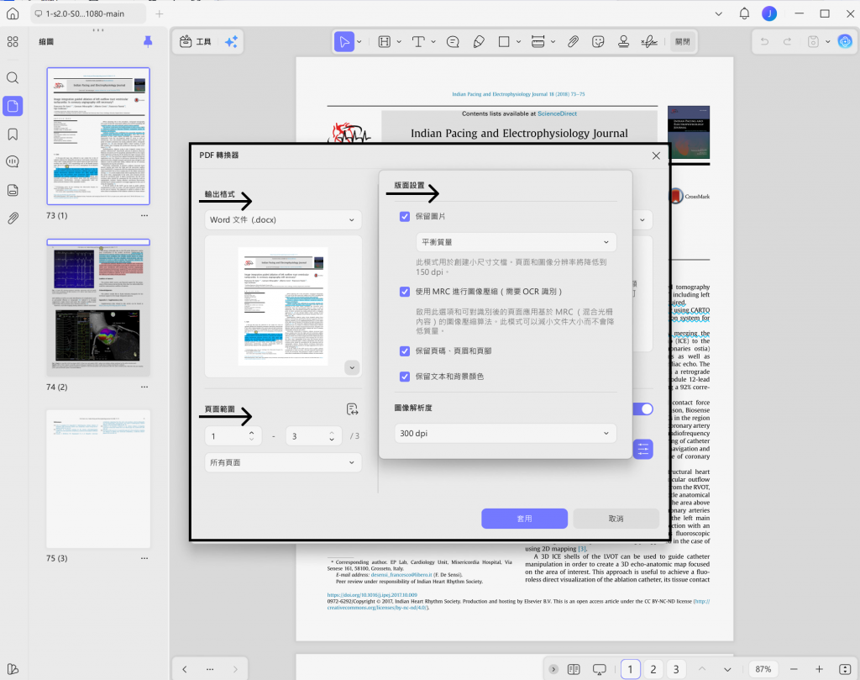
Task: Open the 平衡質量 quality dropdown
Action: click(x=517, y=242)
